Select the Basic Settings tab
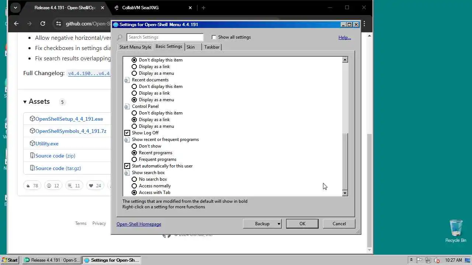Viewport: 472px width, 265px height. pyautogui.click(x=169, y=46)
